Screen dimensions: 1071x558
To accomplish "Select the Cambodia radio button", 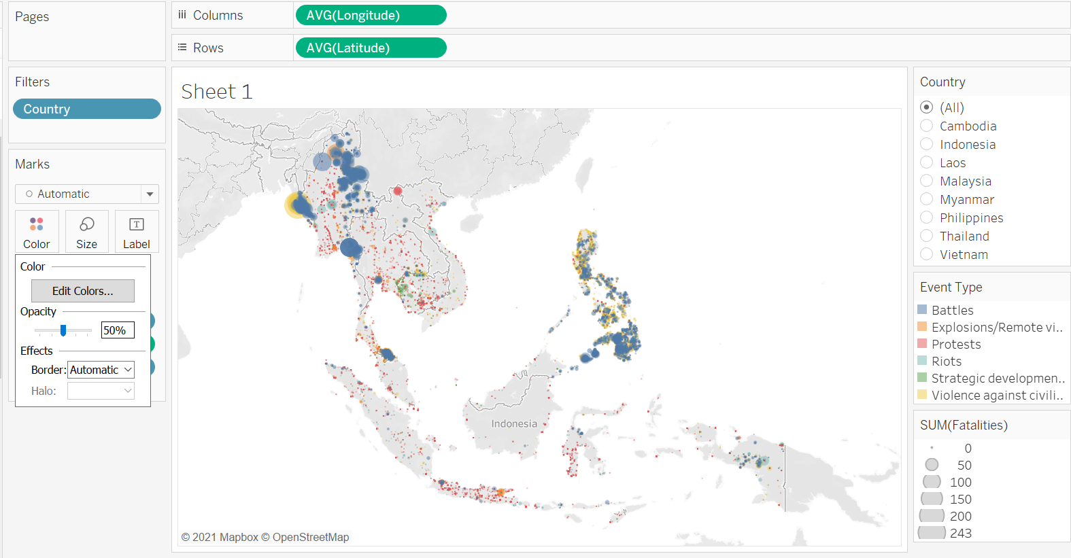I will pyautogui.click(x=926, y=126).
